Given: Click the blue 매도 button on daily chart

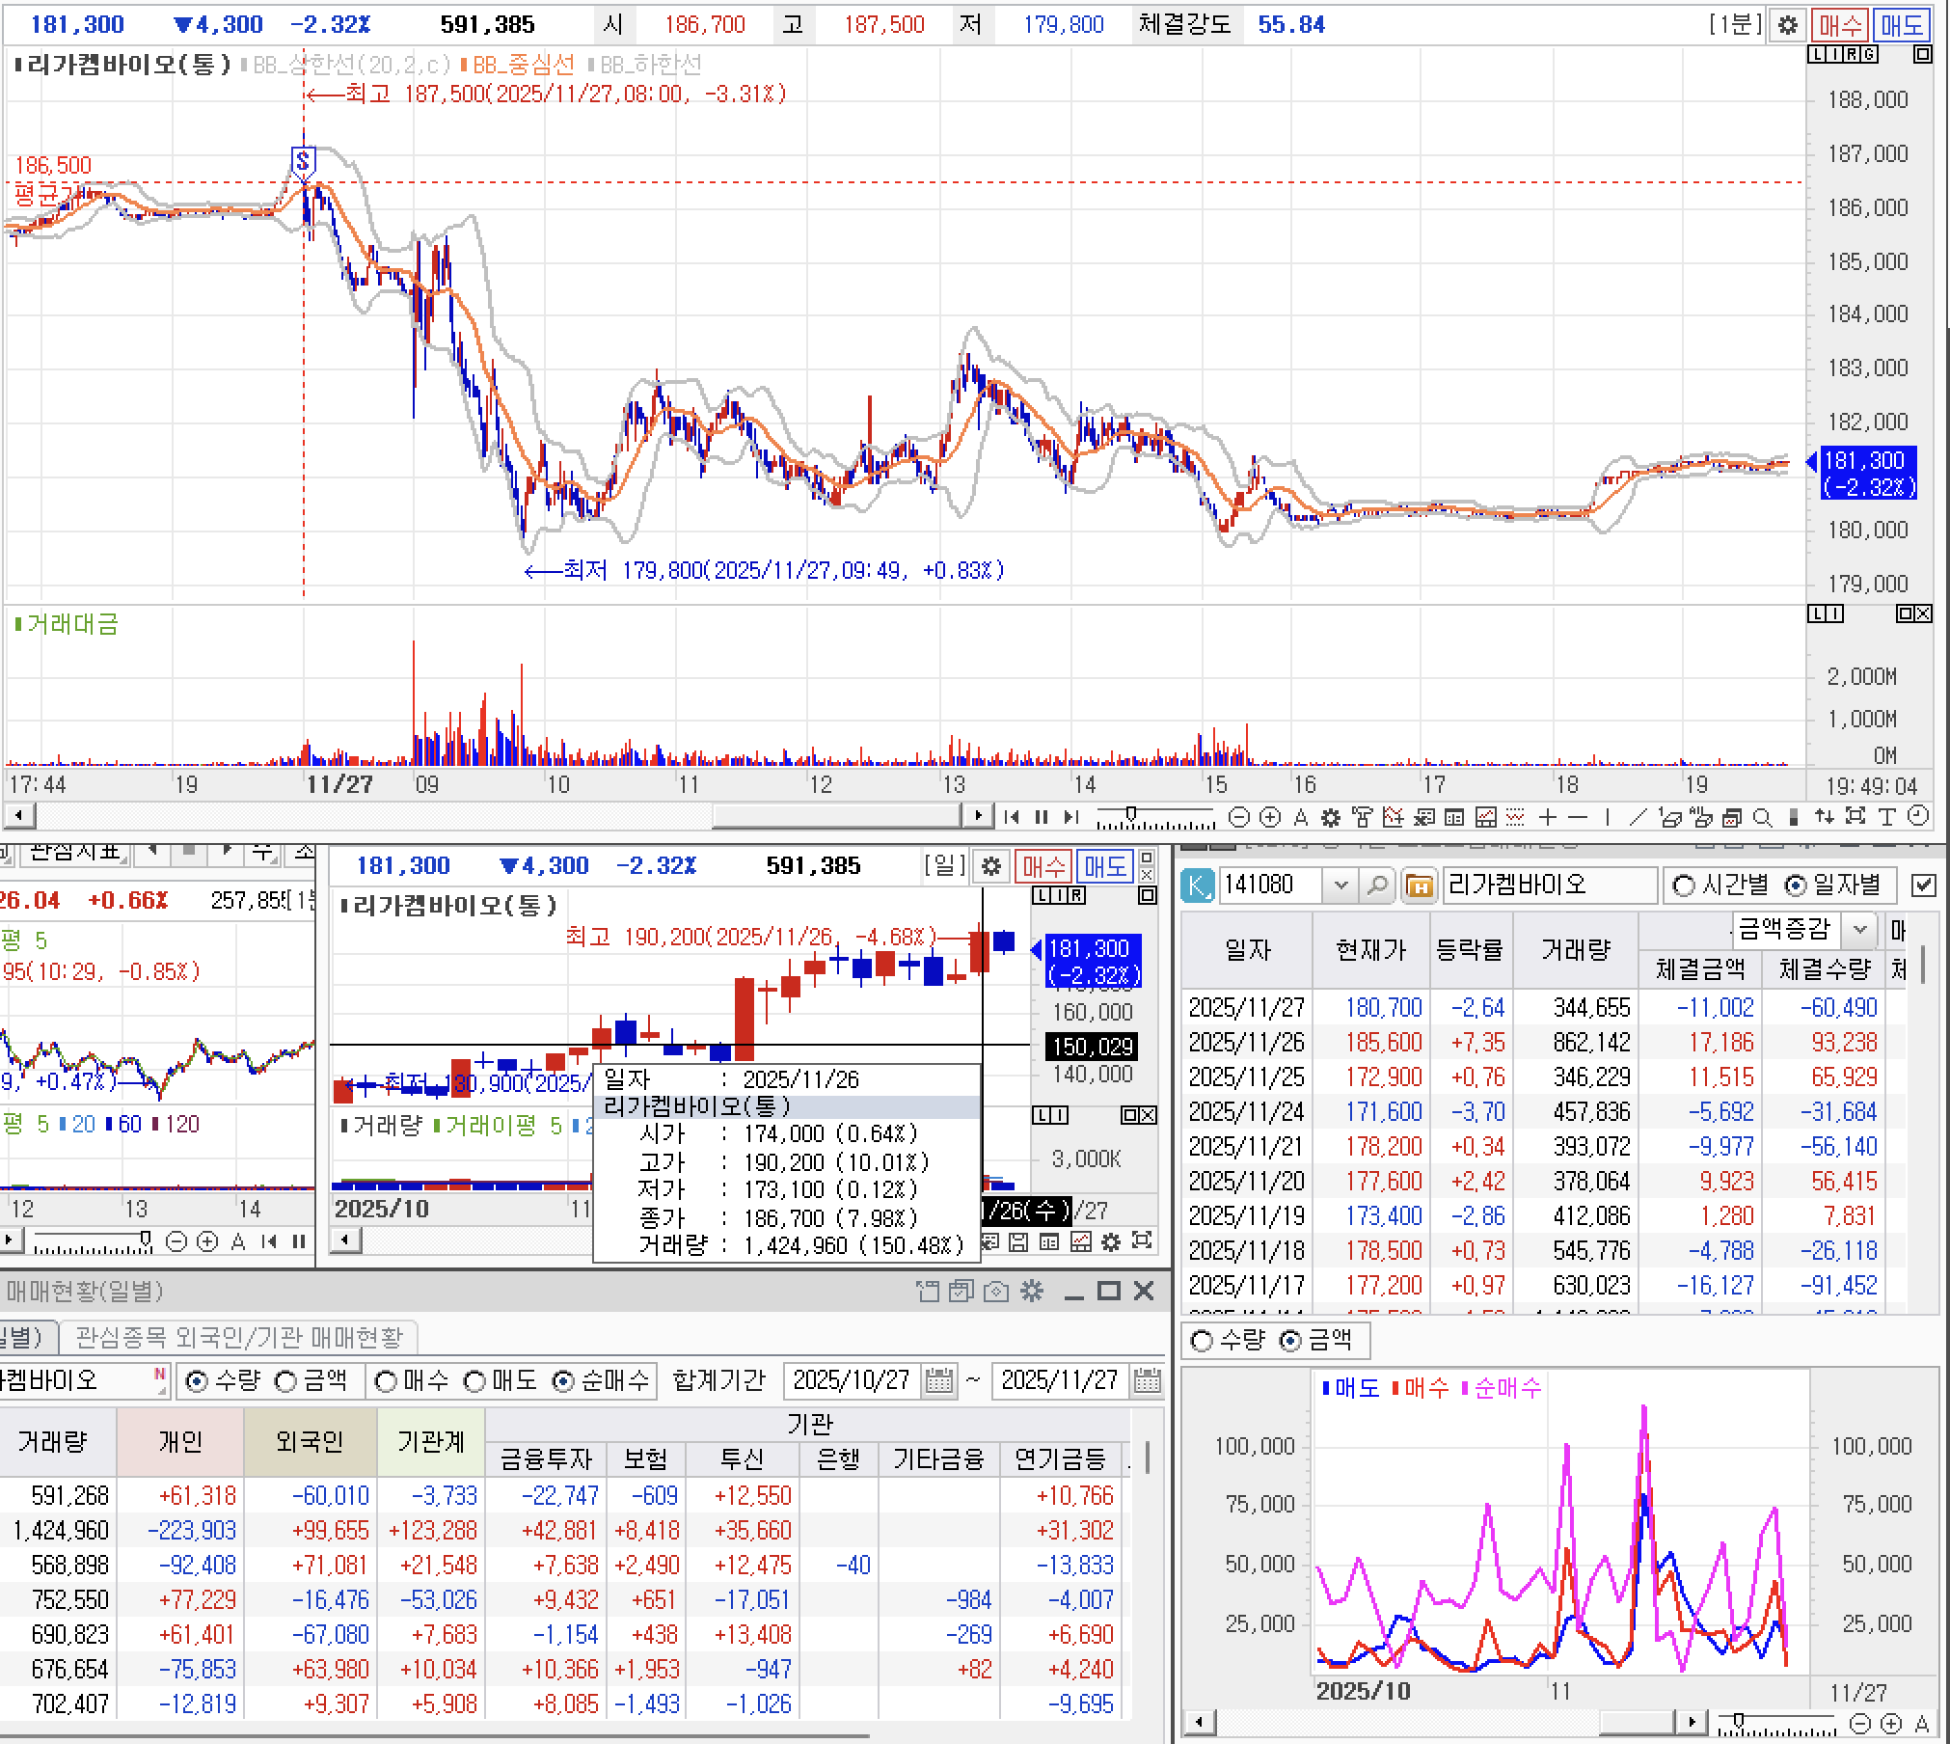Looking at the screenshot, I should (1104, 866).
